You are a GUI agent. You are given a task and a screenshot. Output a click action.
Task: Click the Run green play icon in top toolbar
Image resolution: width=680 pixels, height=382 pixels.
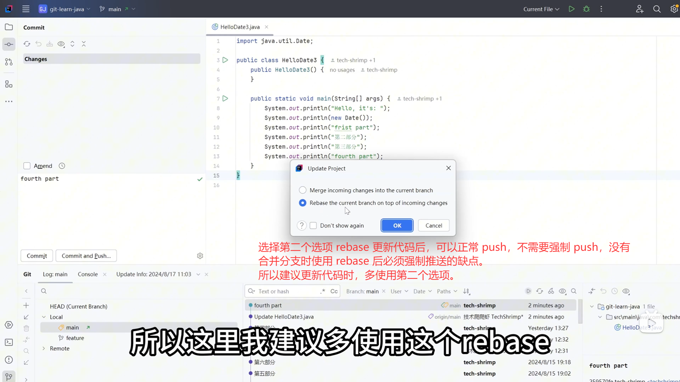[x=571, y=9]
